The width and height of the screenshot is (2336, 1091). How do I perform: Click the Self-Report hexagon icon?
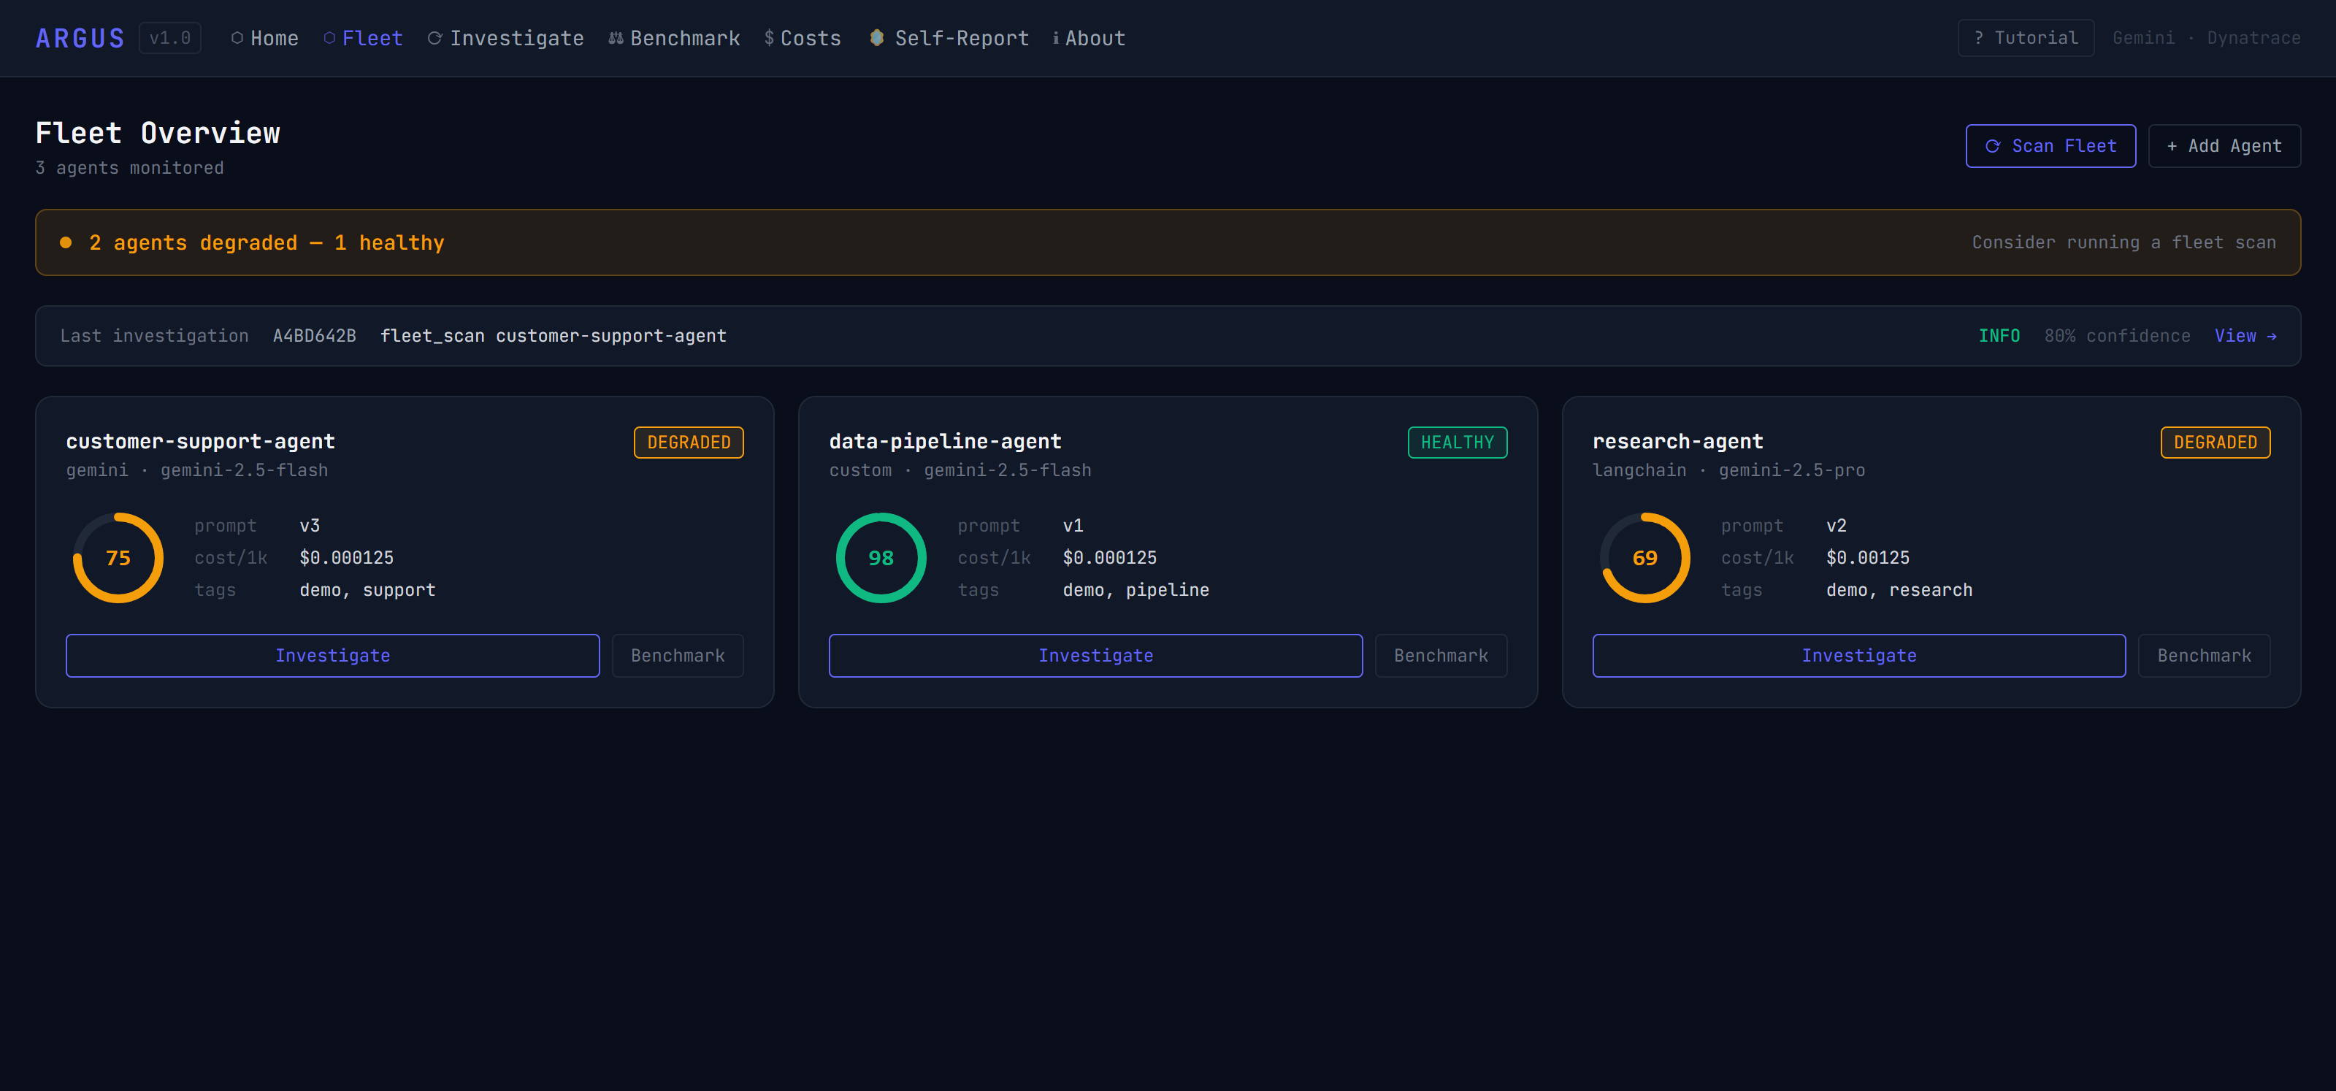click(876, 37)
